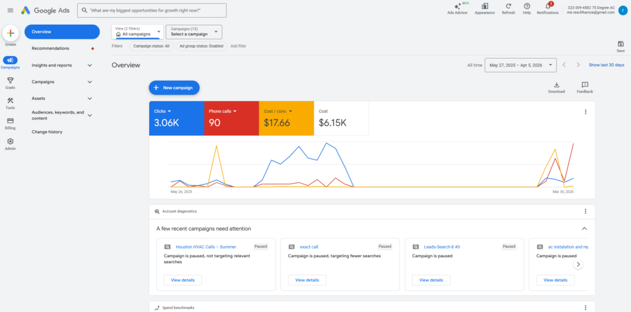
Task: Select Overview in sidebar
Action: pyautogui.click(x=62, y=32)
